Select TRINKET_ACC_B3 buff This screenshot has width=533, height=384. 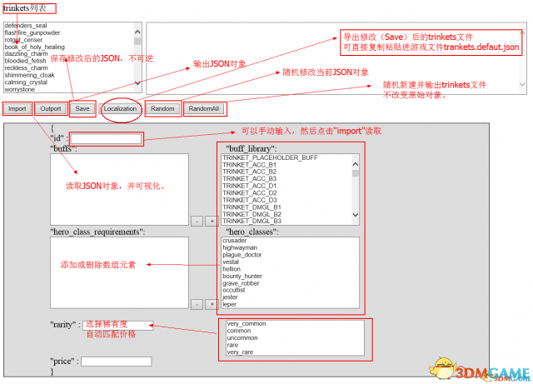250,179
